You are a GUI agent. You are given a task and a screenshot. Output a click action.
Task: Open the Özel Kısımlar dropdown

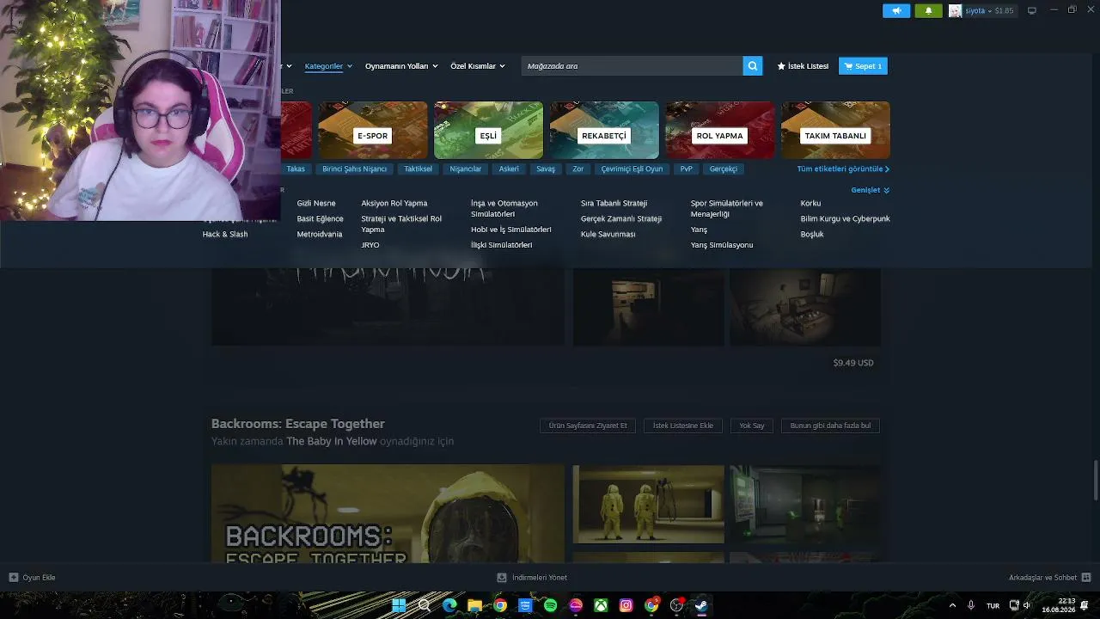tap(478, 66)
